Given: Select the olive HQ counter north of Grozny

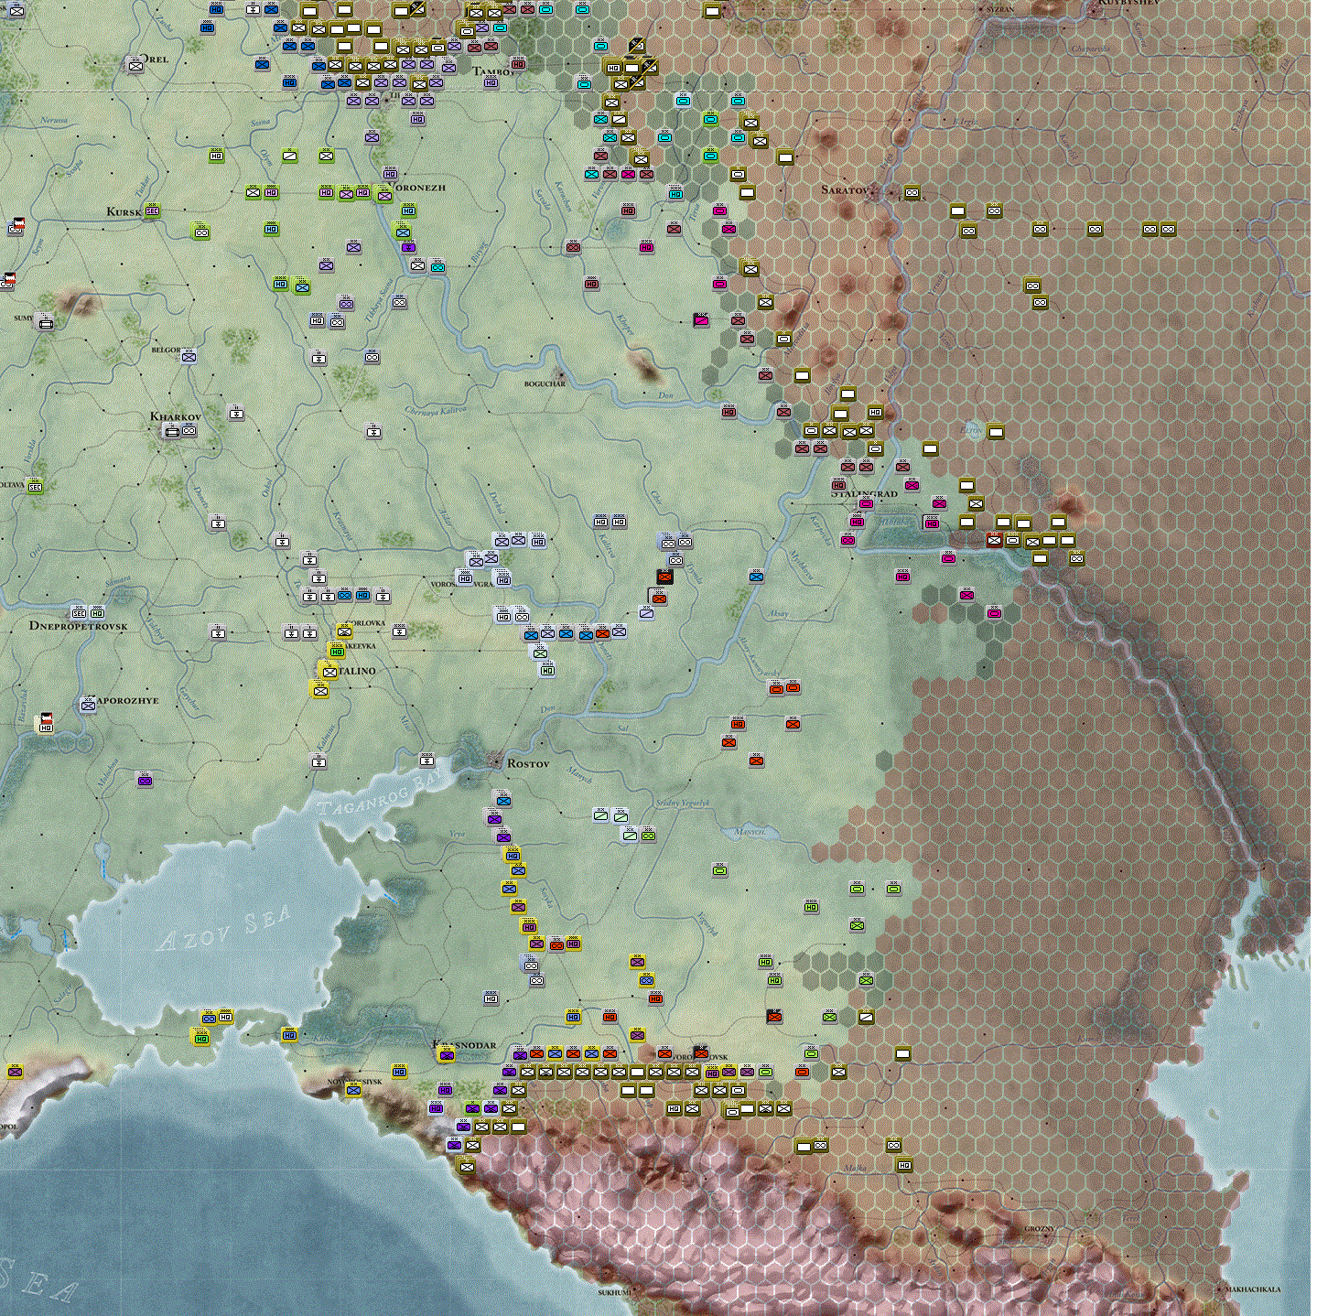Looking at the screenshot, I should tap(904, 1165).
